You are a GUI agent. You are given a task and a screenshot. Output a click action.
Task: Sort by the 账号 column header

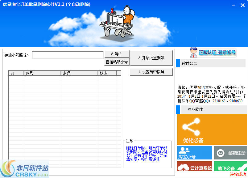coord(42,73)
